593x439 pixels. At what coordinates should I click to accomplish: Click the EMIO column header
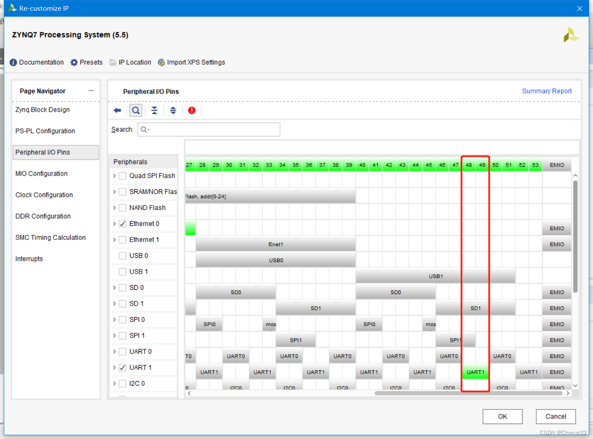tap(557, 165)
